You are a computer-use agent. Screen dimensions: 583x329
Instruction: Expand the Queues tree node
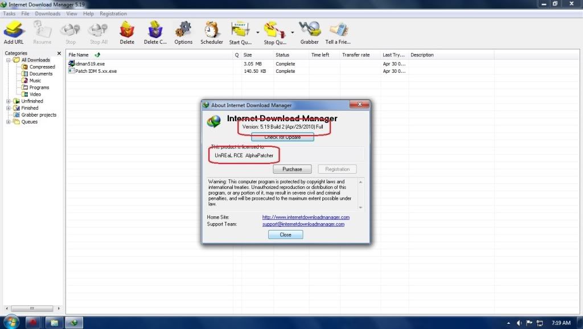(x=8, y=122)
